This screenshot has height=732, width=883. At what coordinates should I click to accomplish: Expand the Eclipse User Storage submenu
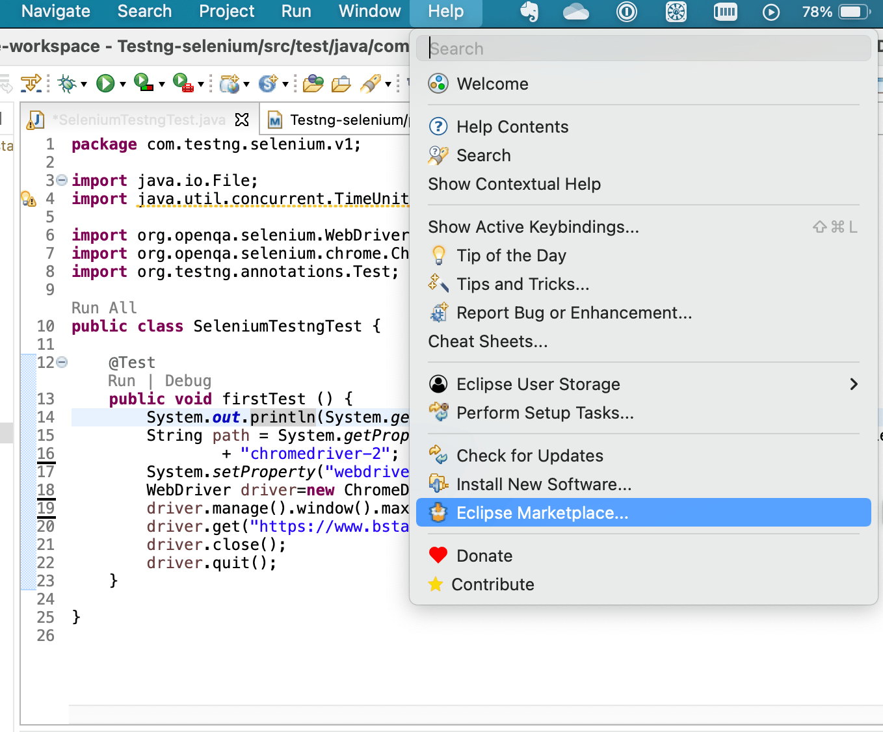pos(854,384)
